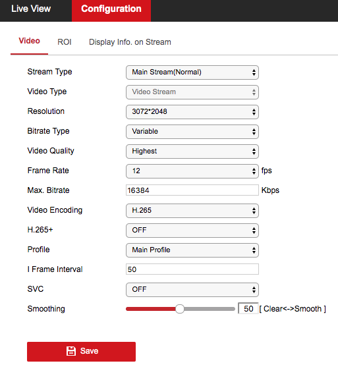Switch to the Live View tab
This screenshot has width=338, height=384.
31,9
